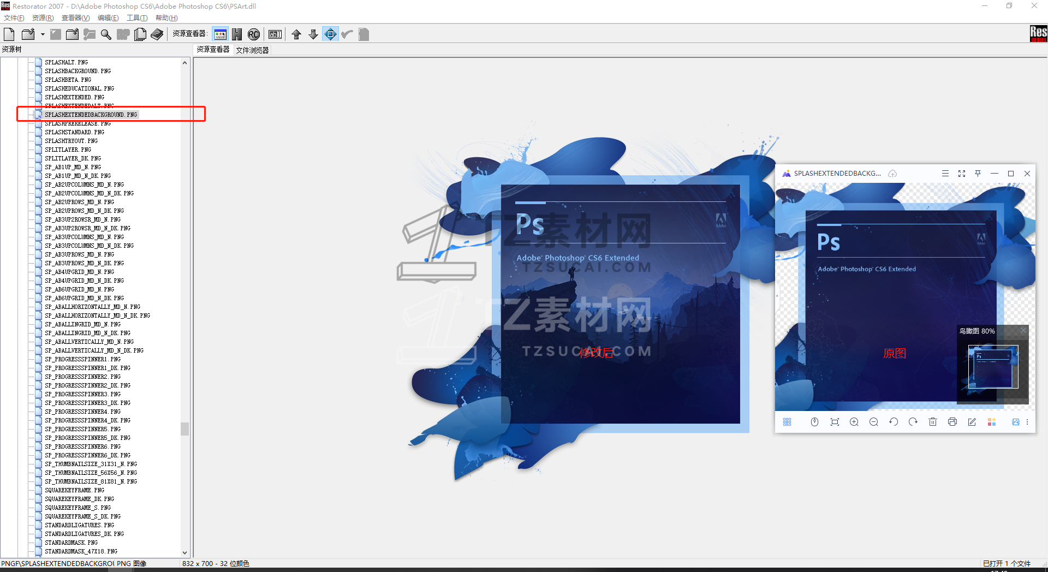
Task: Select SP_THUMBNAILSIZE_56X56_N.PNG resource
Action: [91, 473]
